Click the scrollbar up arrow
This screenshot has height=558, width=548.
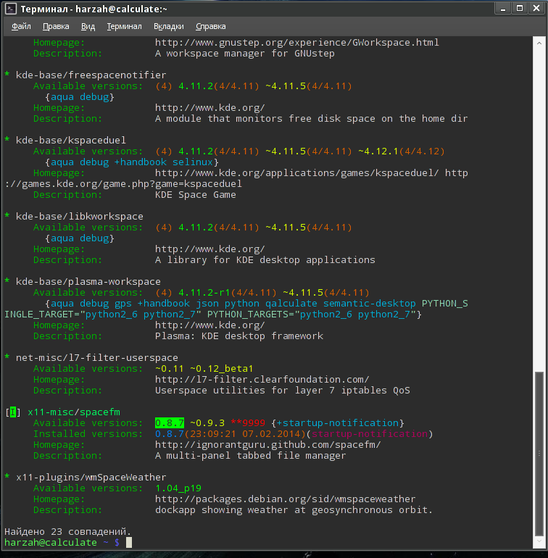pyautogui.click(x=539, y=43)
